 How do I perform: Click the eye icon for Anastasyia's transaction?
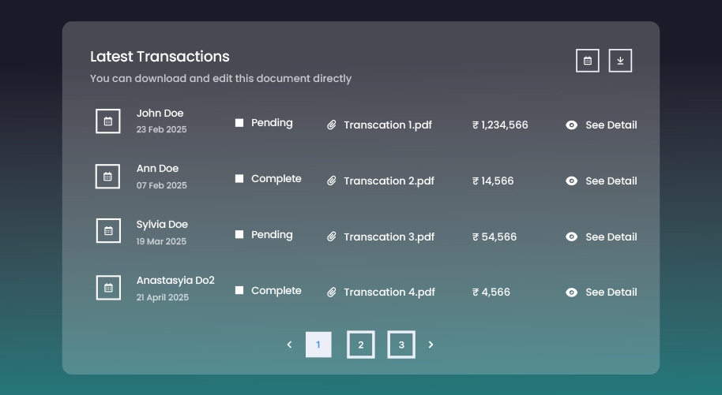[572, 293]
